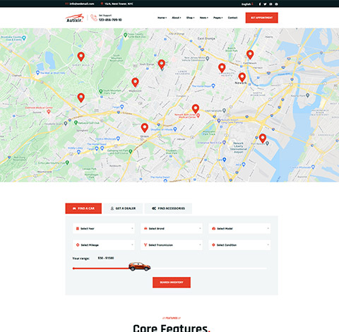Expand the News navigation menu
Viewport: 339px width, 332px height.
(204, 18)
